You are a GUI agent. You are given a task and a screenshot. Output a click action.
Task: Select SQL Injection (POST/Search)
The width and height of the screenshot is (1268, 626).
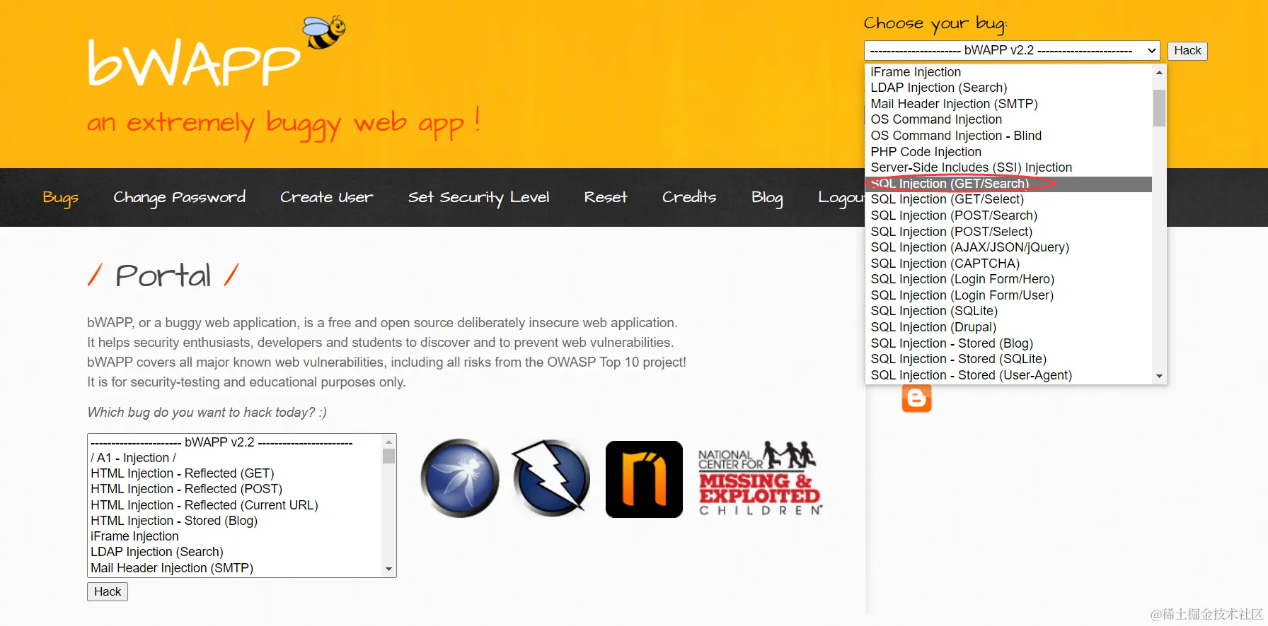point(1008,215)
